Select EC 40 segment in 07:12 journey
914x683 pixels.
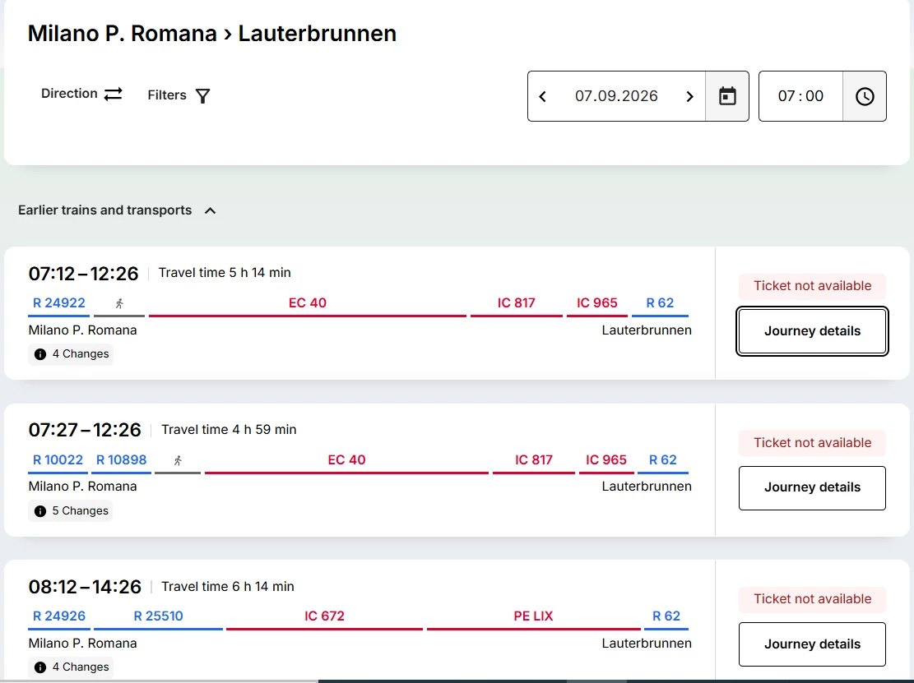click(x=308, y=305)
